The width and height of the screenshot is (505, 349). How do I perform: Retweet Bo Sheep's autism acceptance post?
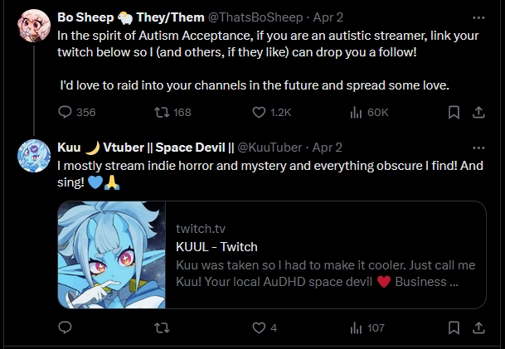coord(163,112)
